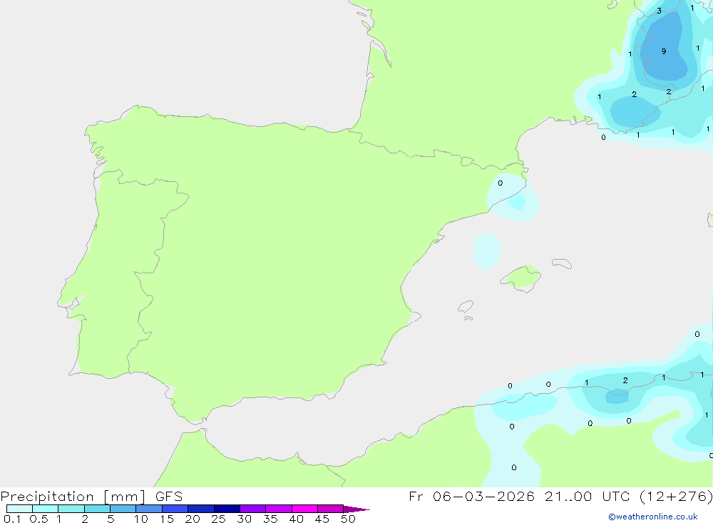This screenshot has height=523, width=713.
Task: Click the 0.1 legend scale label
Action: click(x=12, y=519)
